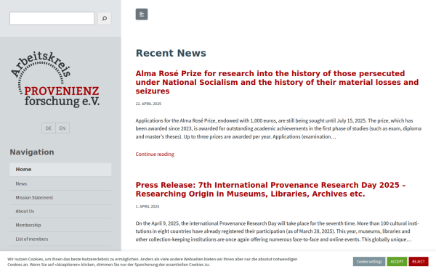Click the date 22. April 2025

pos(148,104)
